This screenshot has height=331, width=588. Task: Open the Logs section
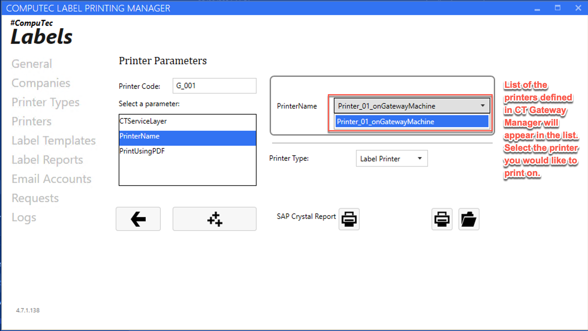click(x=24, y=217)
